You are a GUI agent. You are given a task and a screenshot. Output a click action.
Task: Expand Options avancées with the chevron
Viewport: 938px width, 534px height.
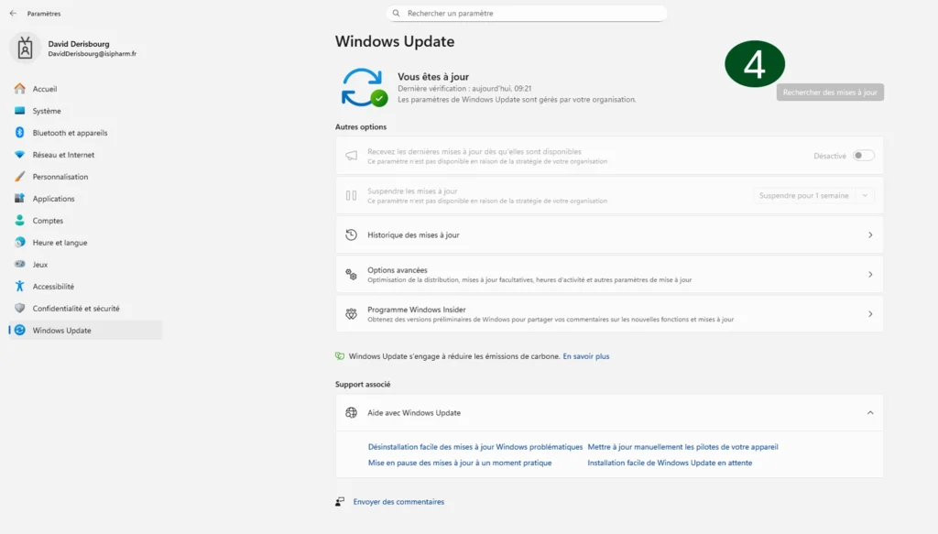tap(869, 275)
